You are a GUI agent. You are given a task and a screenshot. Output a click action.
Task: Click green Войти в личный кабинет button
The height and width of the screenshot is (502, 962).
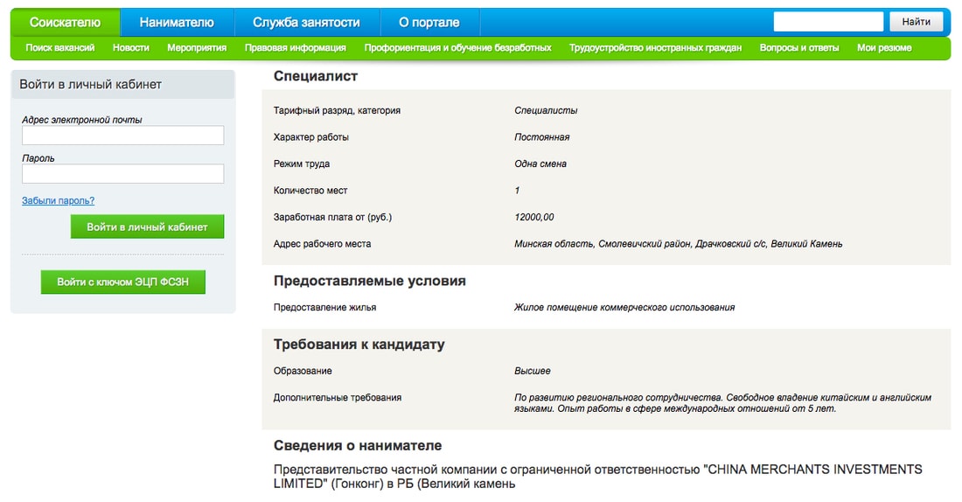[147, 227]
